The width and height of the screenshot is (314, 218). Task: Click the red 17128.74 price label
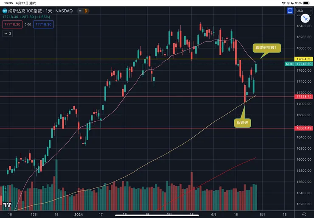tap(304, 97)
